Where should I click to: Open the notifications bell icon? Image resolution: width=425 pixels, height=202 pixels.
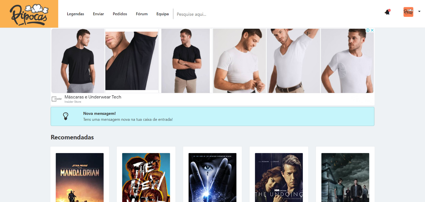click(387, 12)
